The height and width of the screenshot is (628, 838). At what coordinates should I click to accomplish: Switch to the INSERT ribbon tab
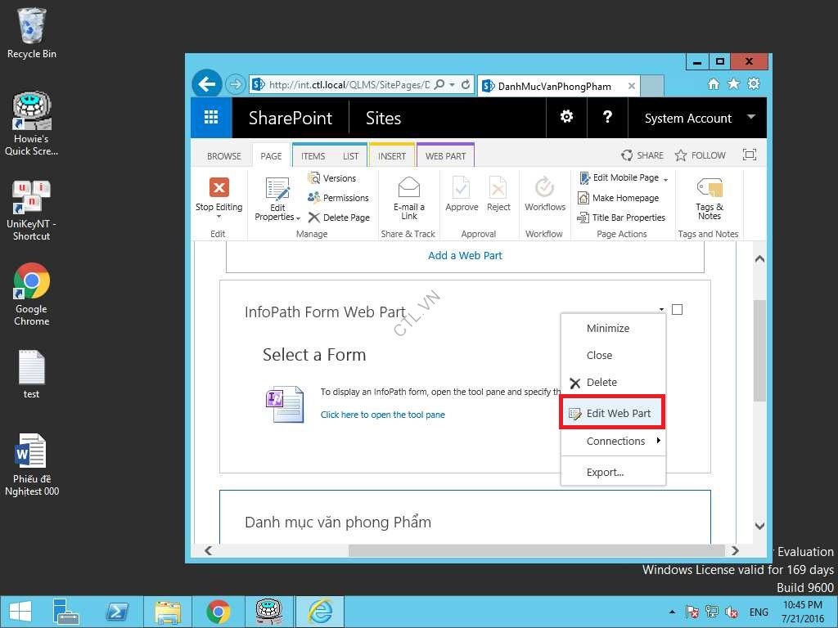(x=392, y=155)
